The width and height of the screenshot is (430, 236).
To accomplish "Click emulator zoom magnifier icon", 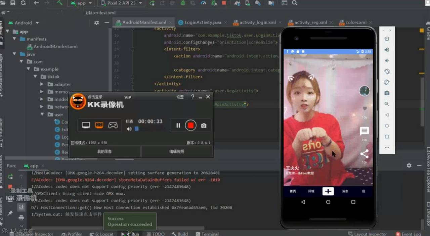I will [x=387, y=104].
